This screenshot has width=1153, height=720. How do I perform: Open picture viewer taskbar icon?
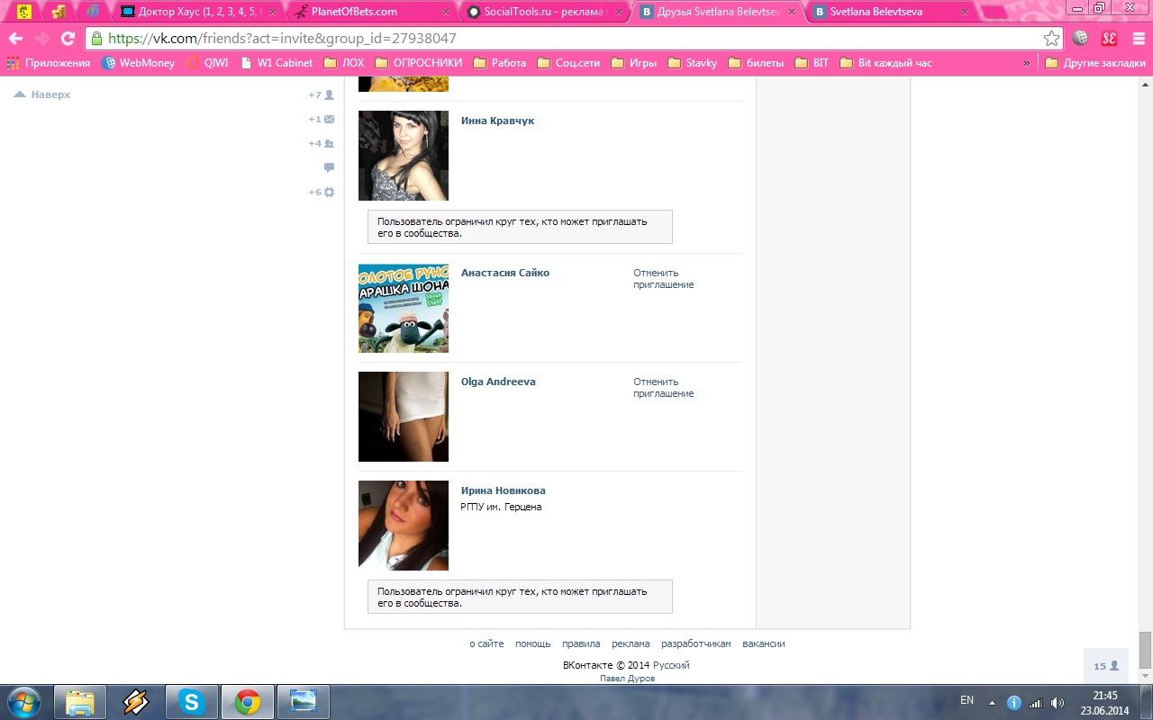tap(304, 702)
